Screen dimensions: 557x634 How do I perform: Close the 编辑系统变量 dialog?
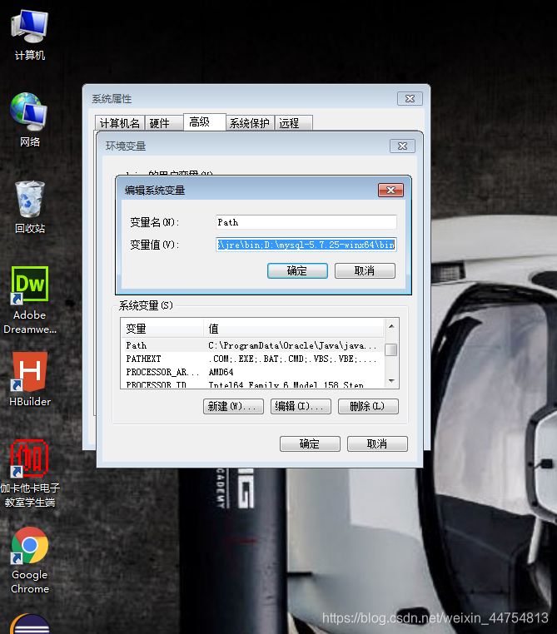coord(390,190)
